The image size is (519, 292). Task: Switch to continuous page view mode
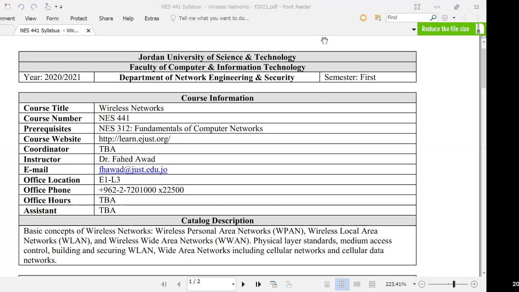click(341, 284)
